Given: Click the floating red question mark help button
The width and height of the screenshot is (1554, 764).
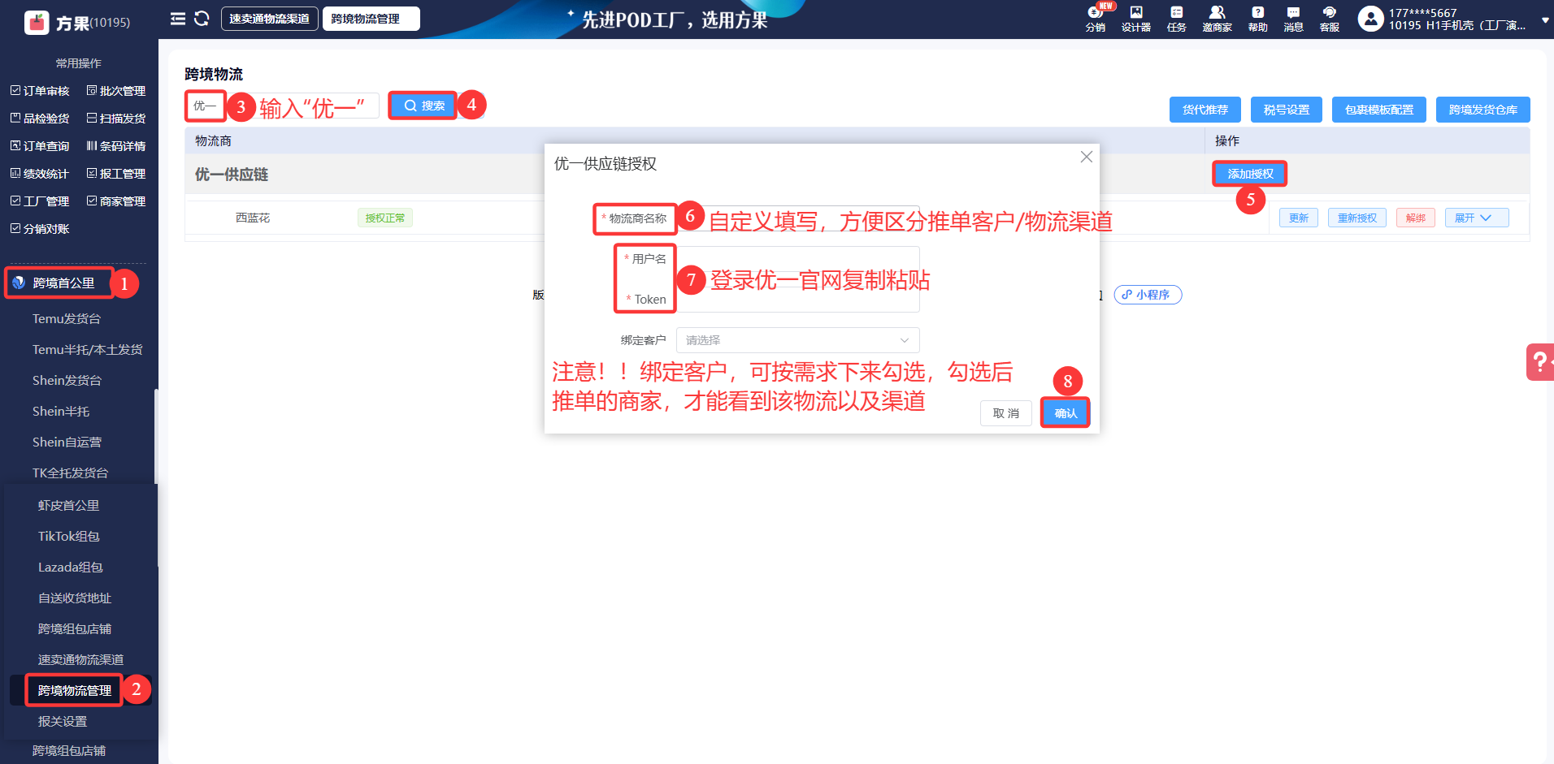Looking at the screenshot, I should [1540, 362].
